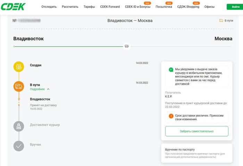Open the Отследить menu item
Screen dimensions: 243x166
[x=49, y=7]
